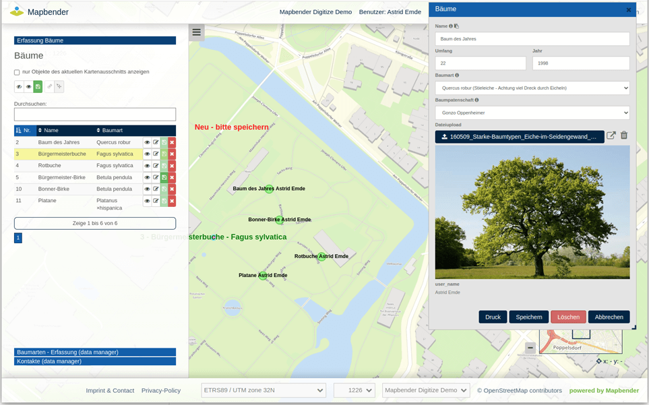Open the uploaded file in a new window

click(x=611, y=136)
